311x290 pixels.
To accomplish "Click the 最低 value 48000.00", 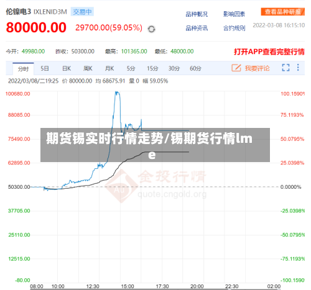I will pyautogui.click(x=182, y=52).
